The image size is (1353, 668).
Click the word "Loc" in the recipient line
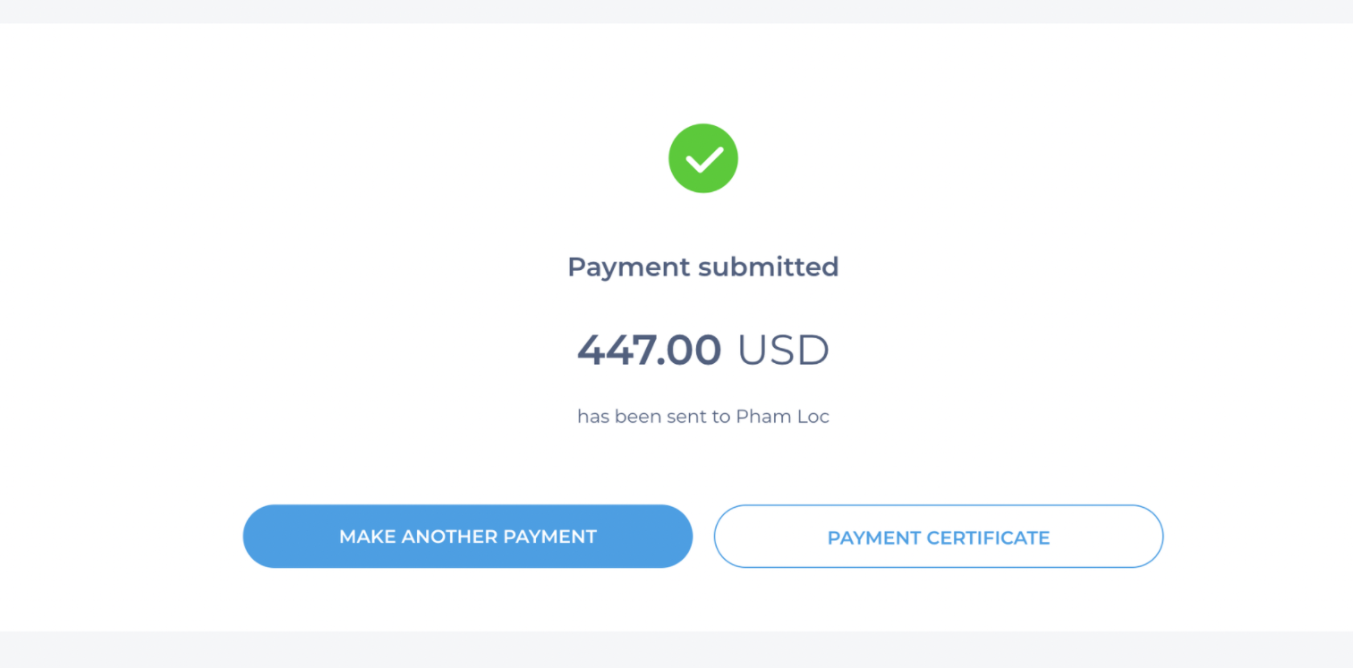(813, 416)
